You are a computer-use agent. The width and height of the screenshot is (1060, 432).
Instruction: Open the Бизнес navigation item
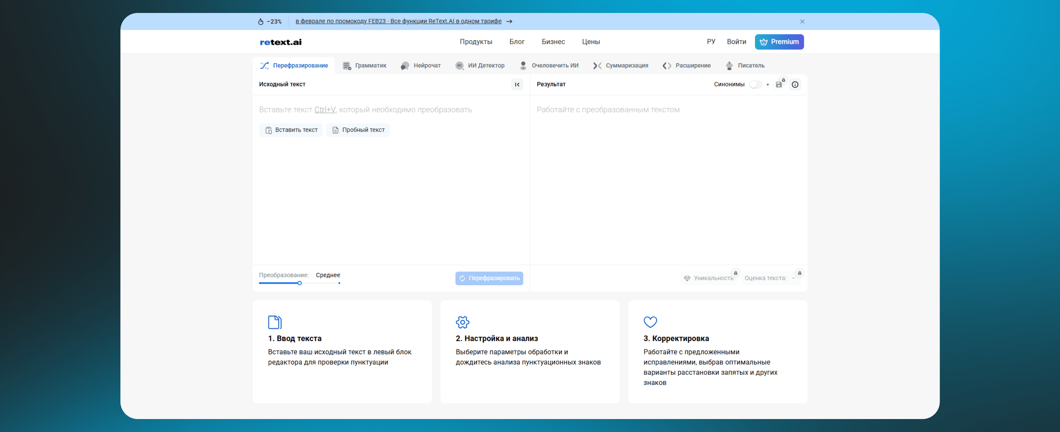pyautogui.click(x=553, y=42)
